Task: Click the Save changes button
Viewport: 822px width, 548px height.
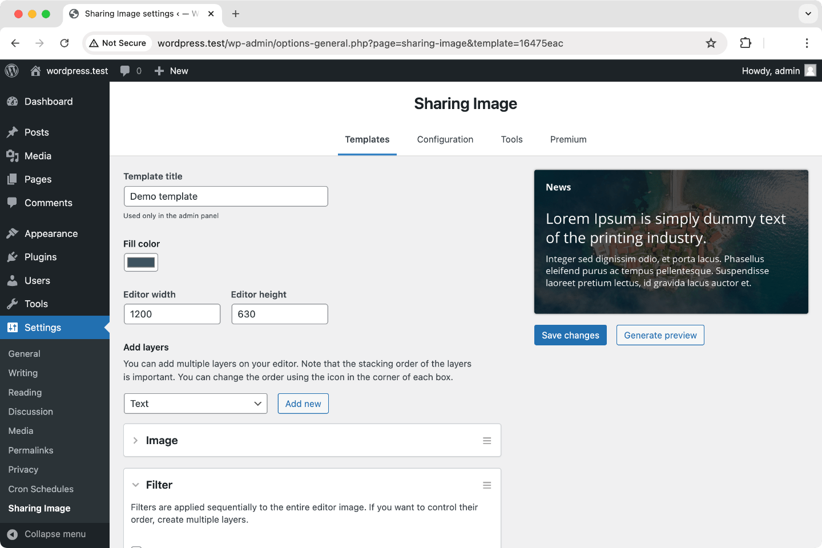Action: (570, 335)
